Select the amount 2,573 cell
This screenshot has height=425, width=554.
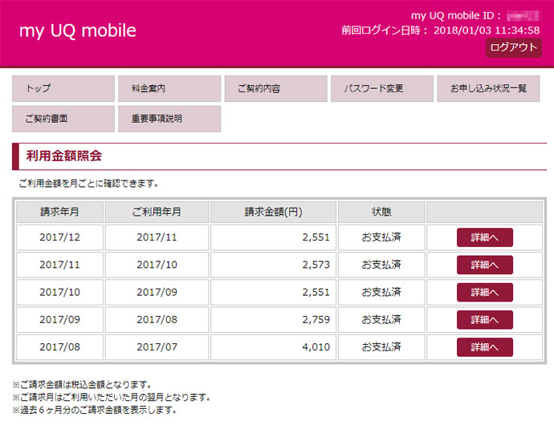pyautogui.click(x=274, y=265)
